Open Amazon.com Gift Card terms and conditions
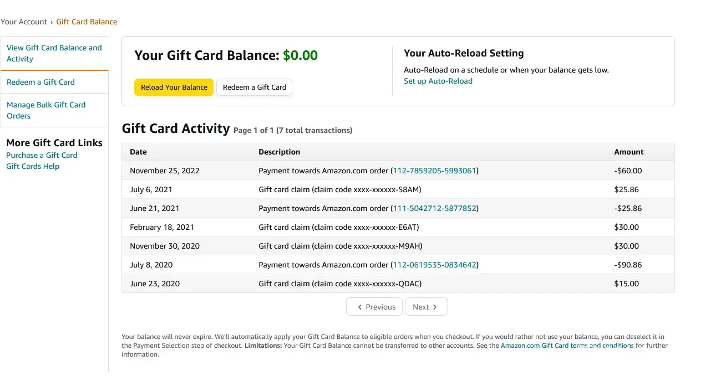The image size is (726, 381). pyautogui.click(x=567, y=346)
